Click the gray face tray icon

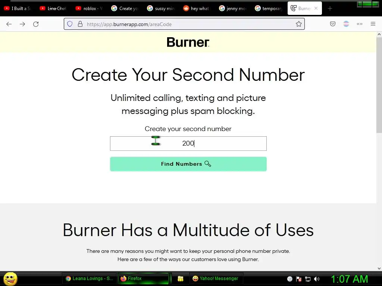point(289,279)
